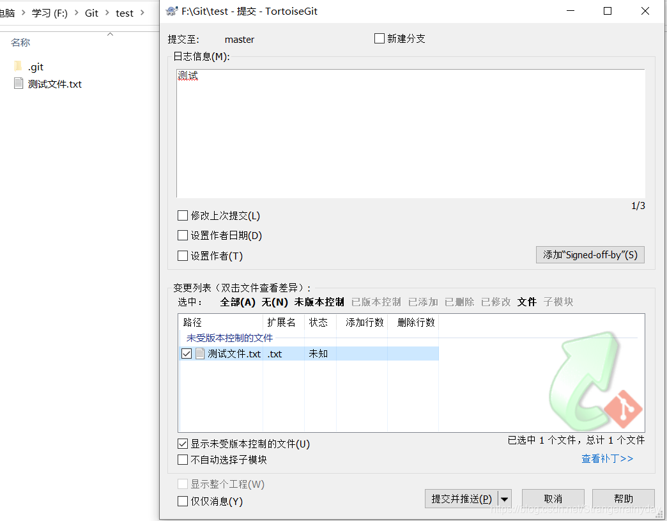Click the 取消 button
This screenshot has height=521, width=667.
point(553,498)
